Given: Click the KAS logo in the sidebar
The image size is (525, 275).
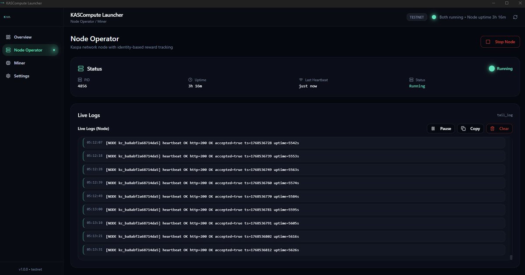Looking at the screenshot, I should pyautogui.click(x=7, y=17).
